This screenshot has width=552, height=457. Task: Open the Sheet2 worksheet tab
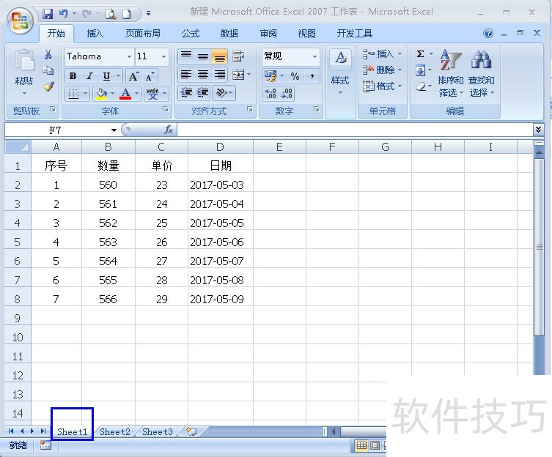(114, 432)
